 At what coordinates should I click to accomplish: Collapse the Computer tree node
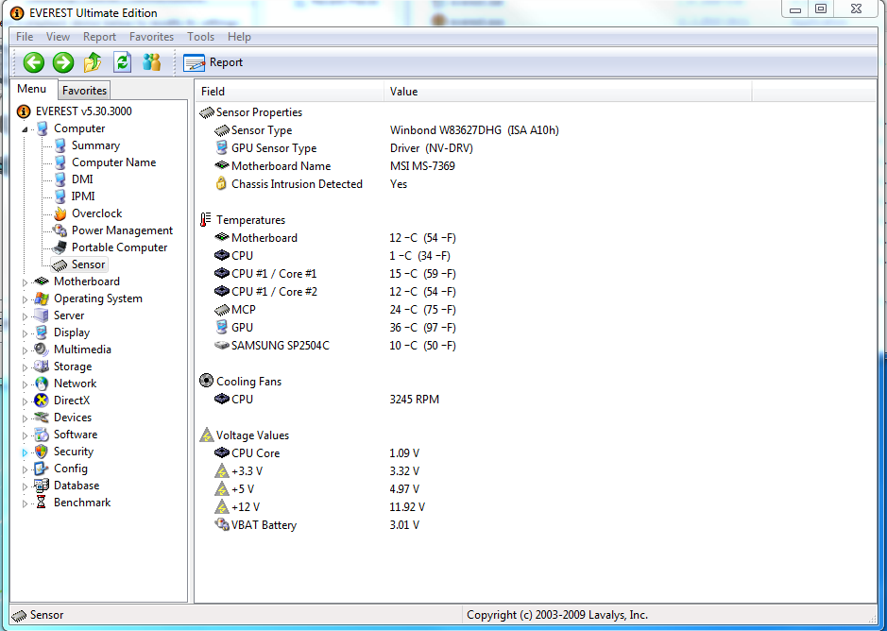pos(26,129)
